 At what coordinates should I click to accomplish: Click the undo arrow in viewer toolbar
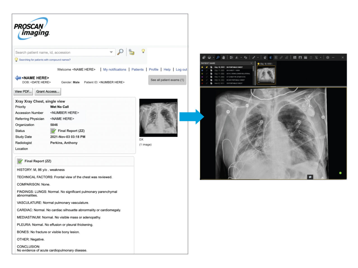pyautogui.click(x=246, y=58)
